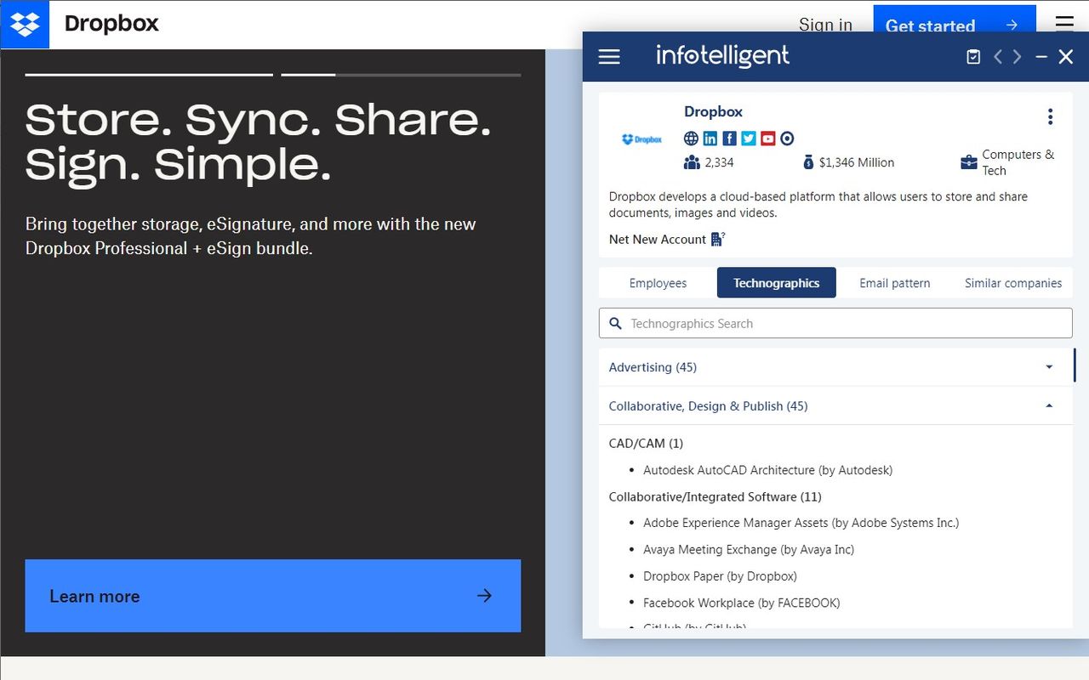Select the second carousel progress bar
Image resolution: width=1089 pixels, height=680 pixels.
(401, 75)
